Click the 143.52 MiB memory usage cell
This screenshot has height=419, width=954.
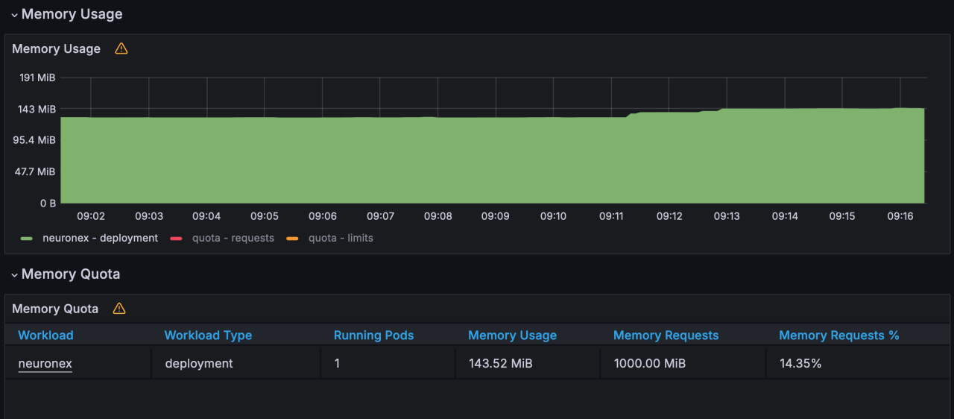click(501, 364)
